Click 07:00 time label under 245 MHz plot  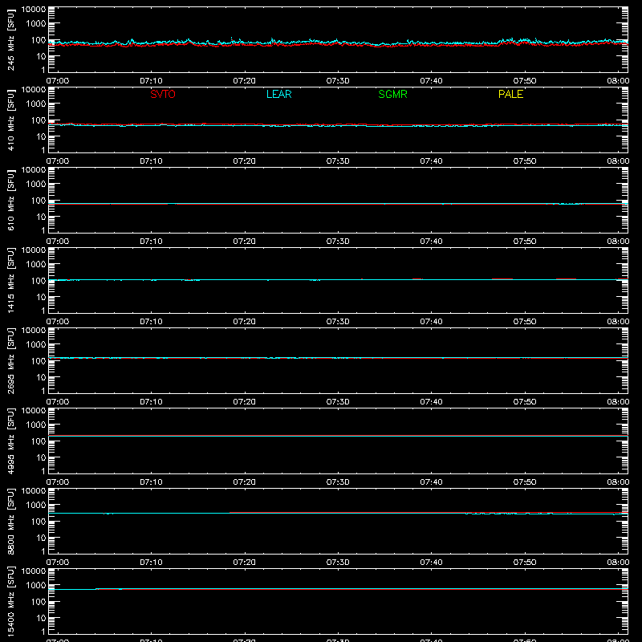pyautogui.click(x=58, y=81)
